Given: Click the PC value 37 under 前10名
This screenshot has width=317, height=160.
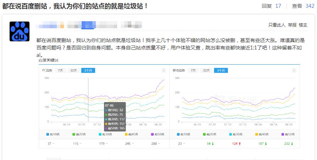Looking at the screenshot, I should coord(49,143).
